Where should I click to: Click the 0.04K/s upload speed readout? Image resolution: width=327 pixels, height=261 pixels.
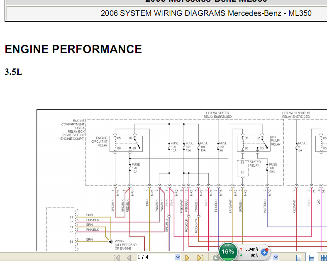[252, 249]
